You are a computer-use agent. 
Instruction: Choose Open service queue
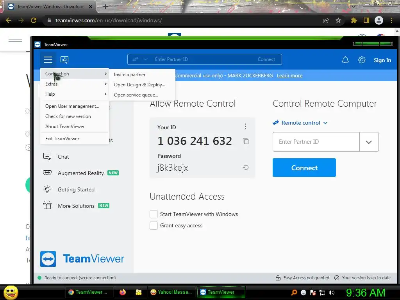[142, 95]
